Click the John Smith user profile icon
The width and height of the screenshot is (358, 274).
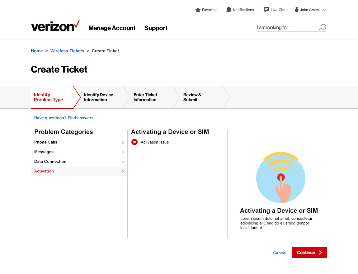point(297,10)
